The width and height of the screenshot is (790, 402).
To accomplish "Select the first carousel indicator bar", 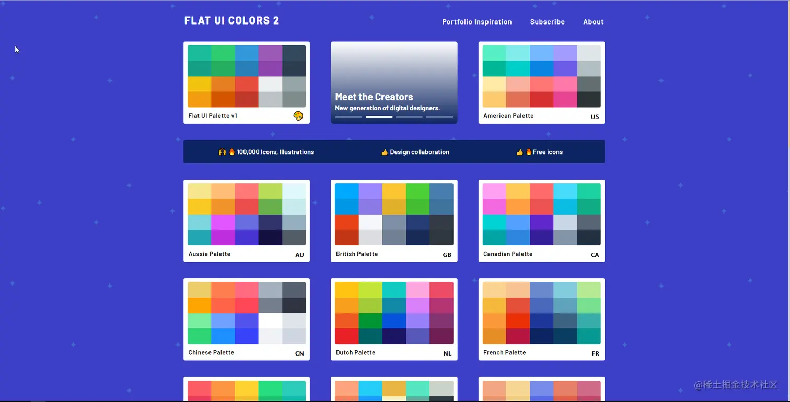I will click(348, 117).
